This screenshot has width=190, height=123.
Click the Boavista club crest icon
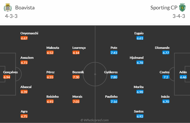(x=9, y=8)
